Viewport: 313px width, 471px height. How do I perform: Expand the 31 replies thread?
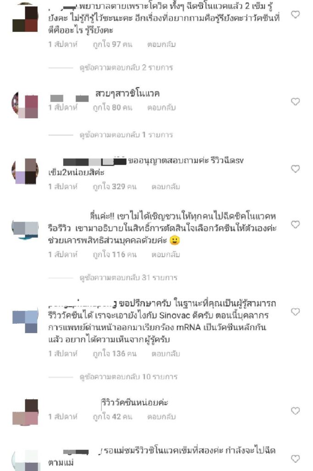(129, 277)
